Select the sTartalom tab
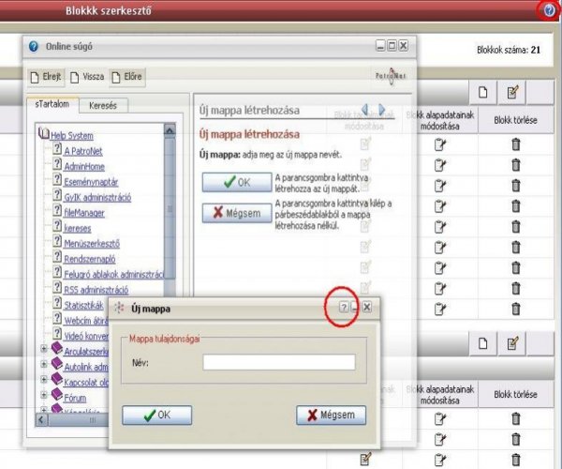Image resolution: width=562 pixels, height=469 pixels. [x=52, y=106]
